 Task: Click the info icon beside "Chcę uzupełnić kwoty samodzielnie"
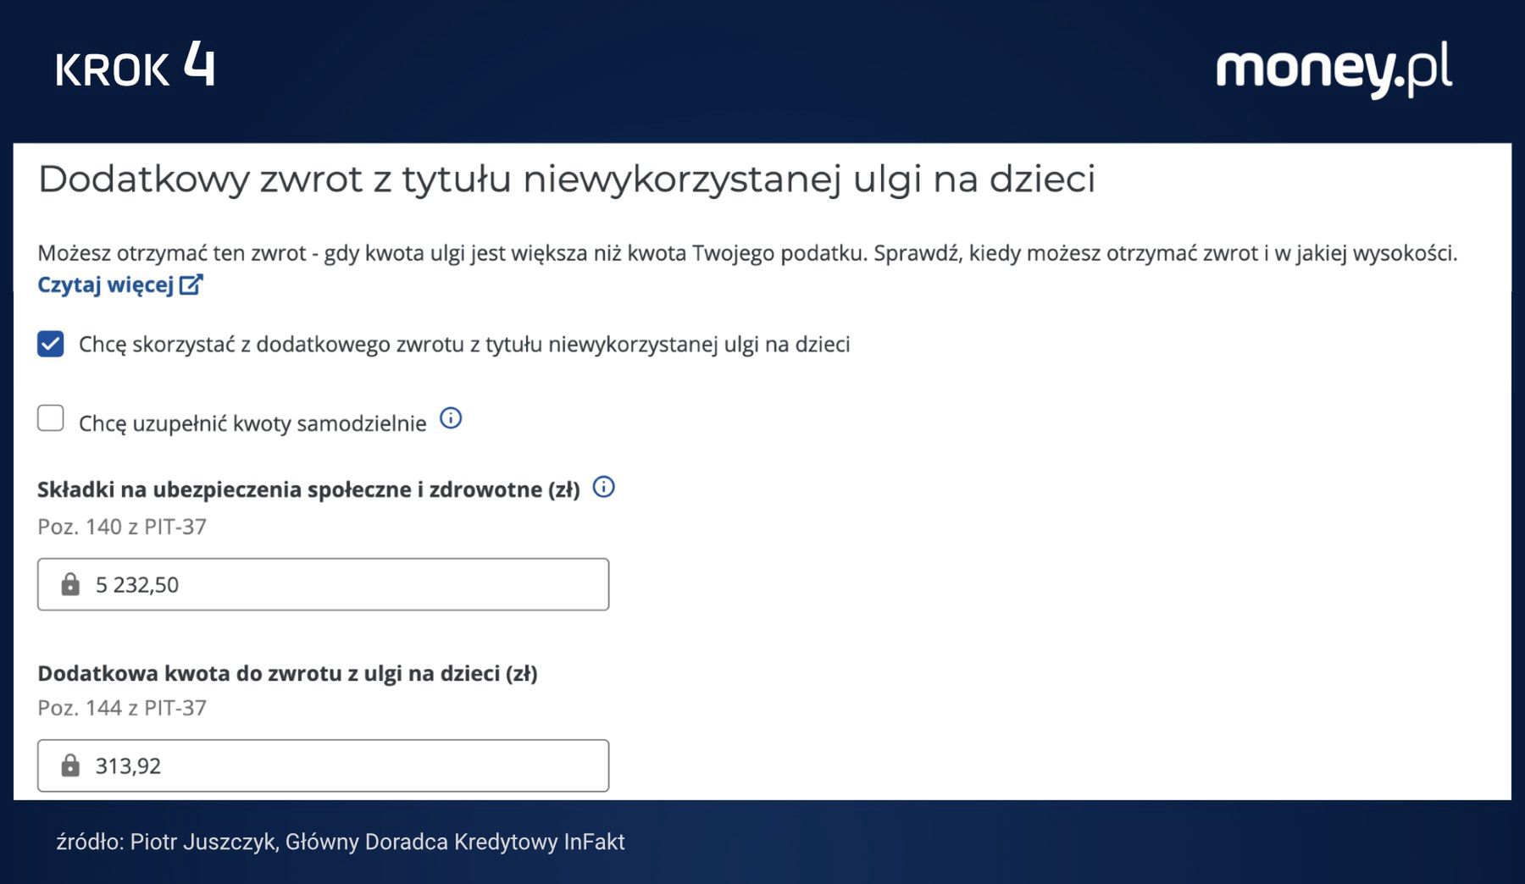click(451, 419)
